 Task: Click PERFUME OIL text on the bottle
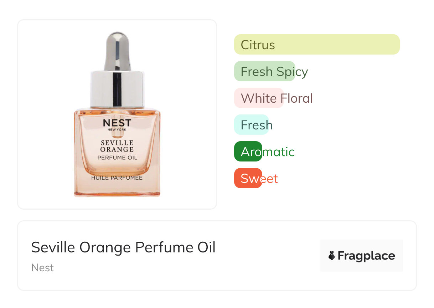point(117,158)
